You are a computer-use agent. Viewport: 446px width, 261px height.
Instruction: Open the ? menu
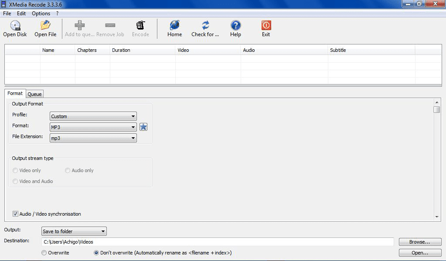[58, 14]
